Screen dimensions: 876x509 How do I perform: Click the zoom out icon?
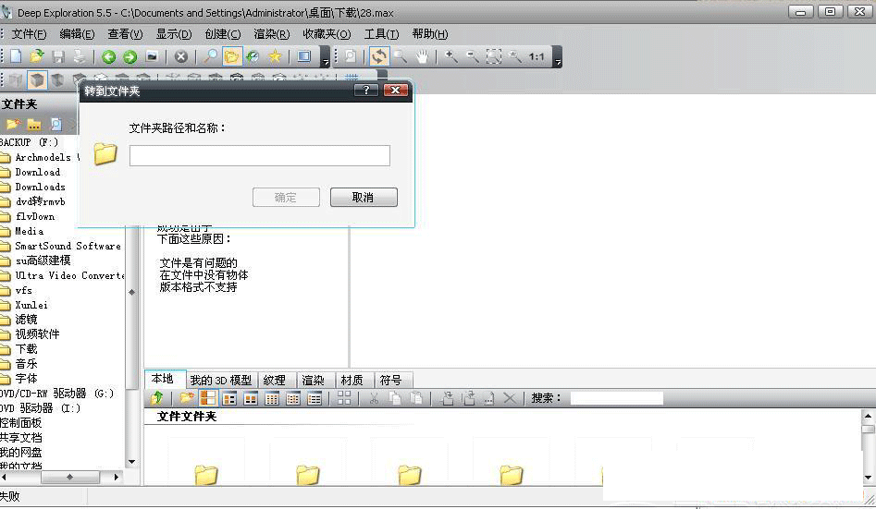(472, 56)
